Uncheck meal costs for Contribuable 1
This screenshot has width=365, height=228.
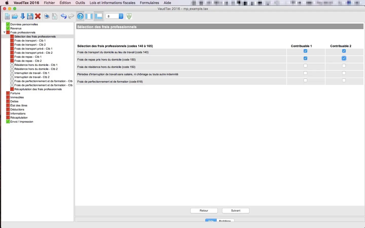pos(305,58)
